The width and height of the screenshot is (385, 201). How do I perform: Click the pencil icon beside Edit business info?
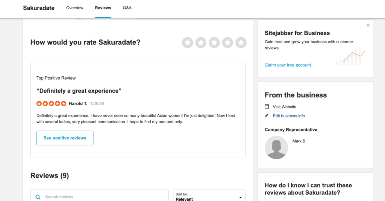coord(267,116)
